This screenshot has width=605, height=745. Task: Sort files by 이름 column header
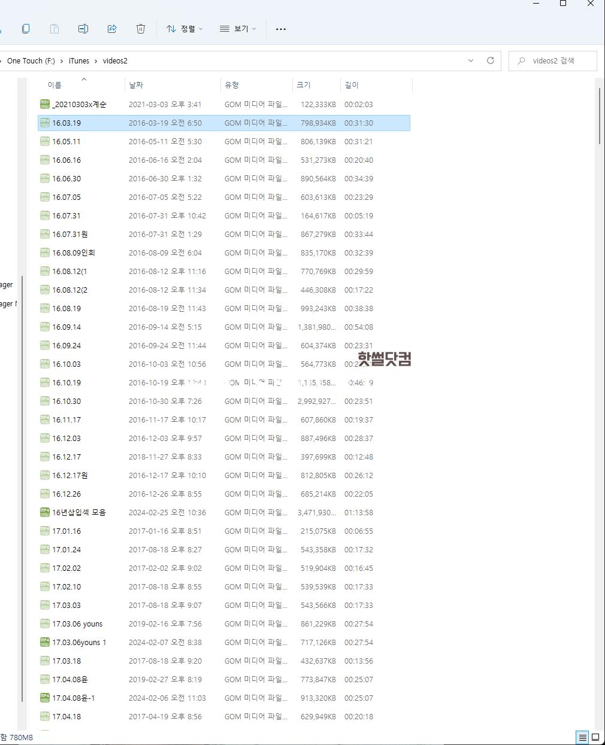[x=55, y=85]
